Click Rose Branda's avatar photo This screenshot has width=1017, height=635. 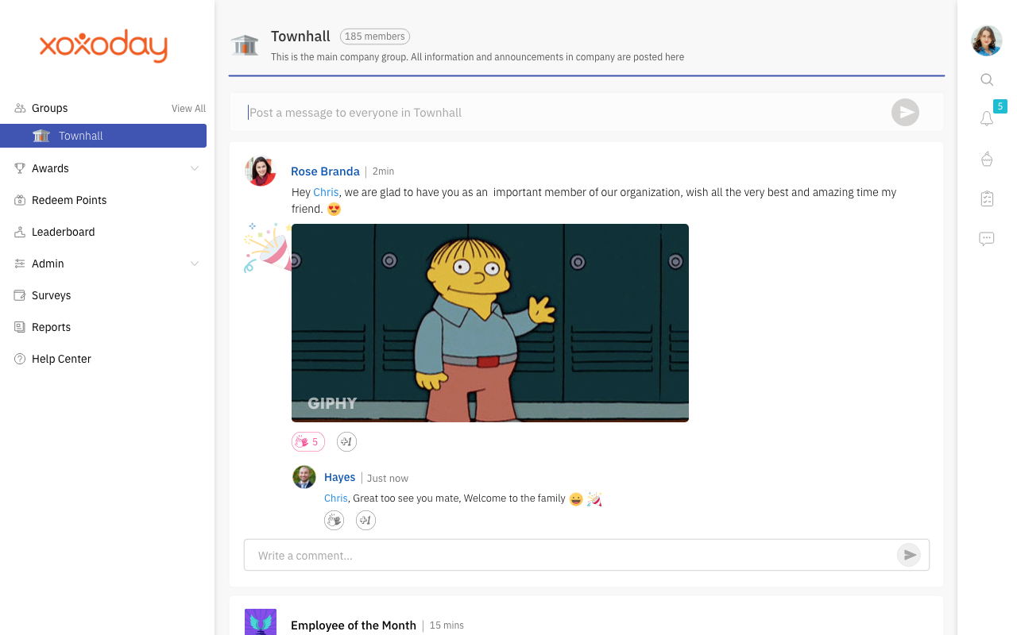[261, 171]
